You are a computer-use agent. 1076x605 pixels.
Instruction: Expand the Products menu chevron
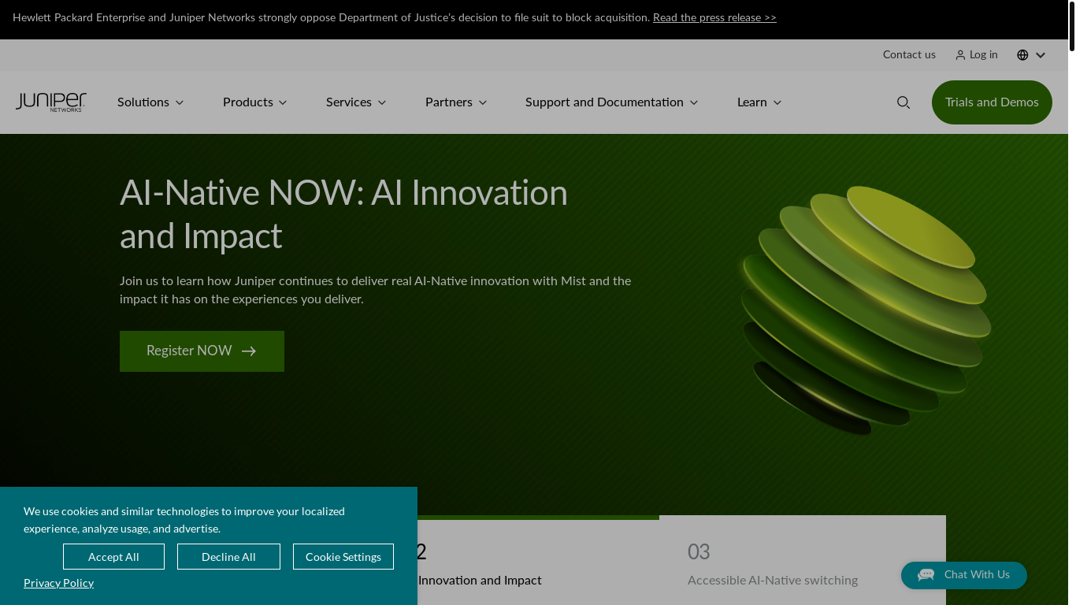pyautogui.click(x=283, y=103)
